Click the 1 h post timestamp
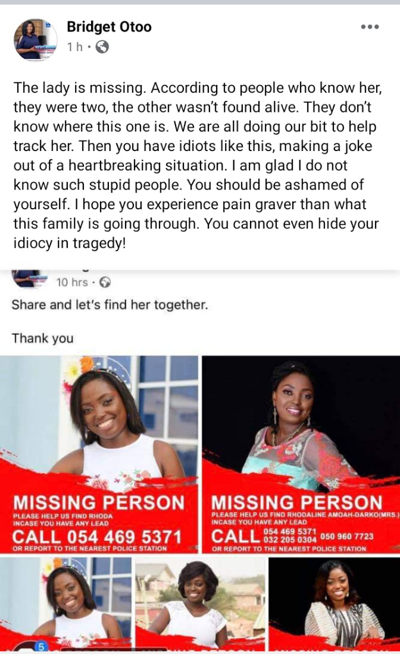The image size is (400, 654). [75, 47]
